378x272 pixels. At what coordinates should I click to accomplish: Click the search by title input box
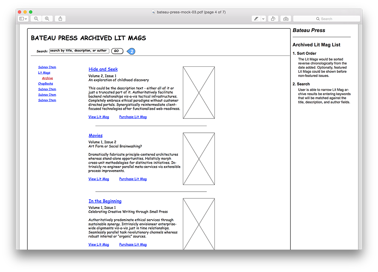coord(79,51)
